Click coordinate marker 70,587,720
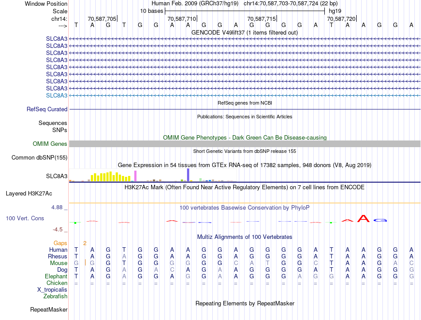Screen dimensions: 421x320 pos(341,19)
